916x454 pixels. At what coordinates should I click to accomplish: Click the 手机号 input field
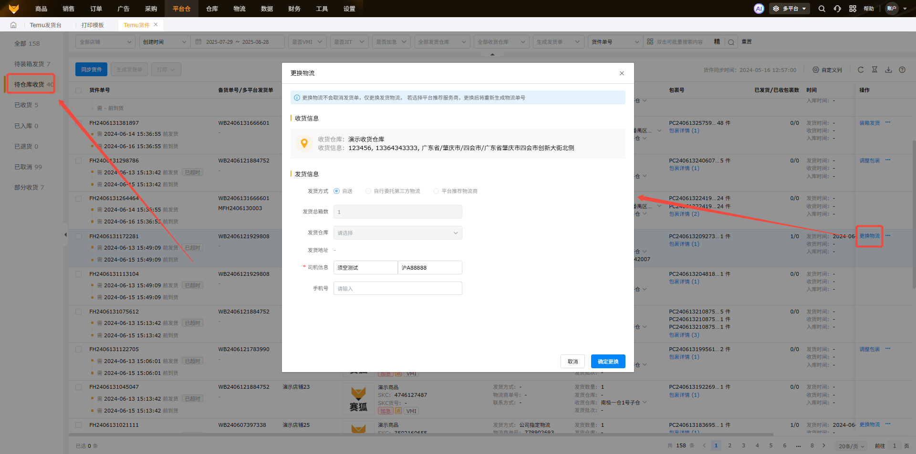tap(397, 288)
